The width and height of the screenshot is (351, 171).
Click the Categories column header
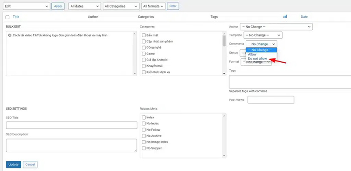pyautogui.click(x=146, y=17)
